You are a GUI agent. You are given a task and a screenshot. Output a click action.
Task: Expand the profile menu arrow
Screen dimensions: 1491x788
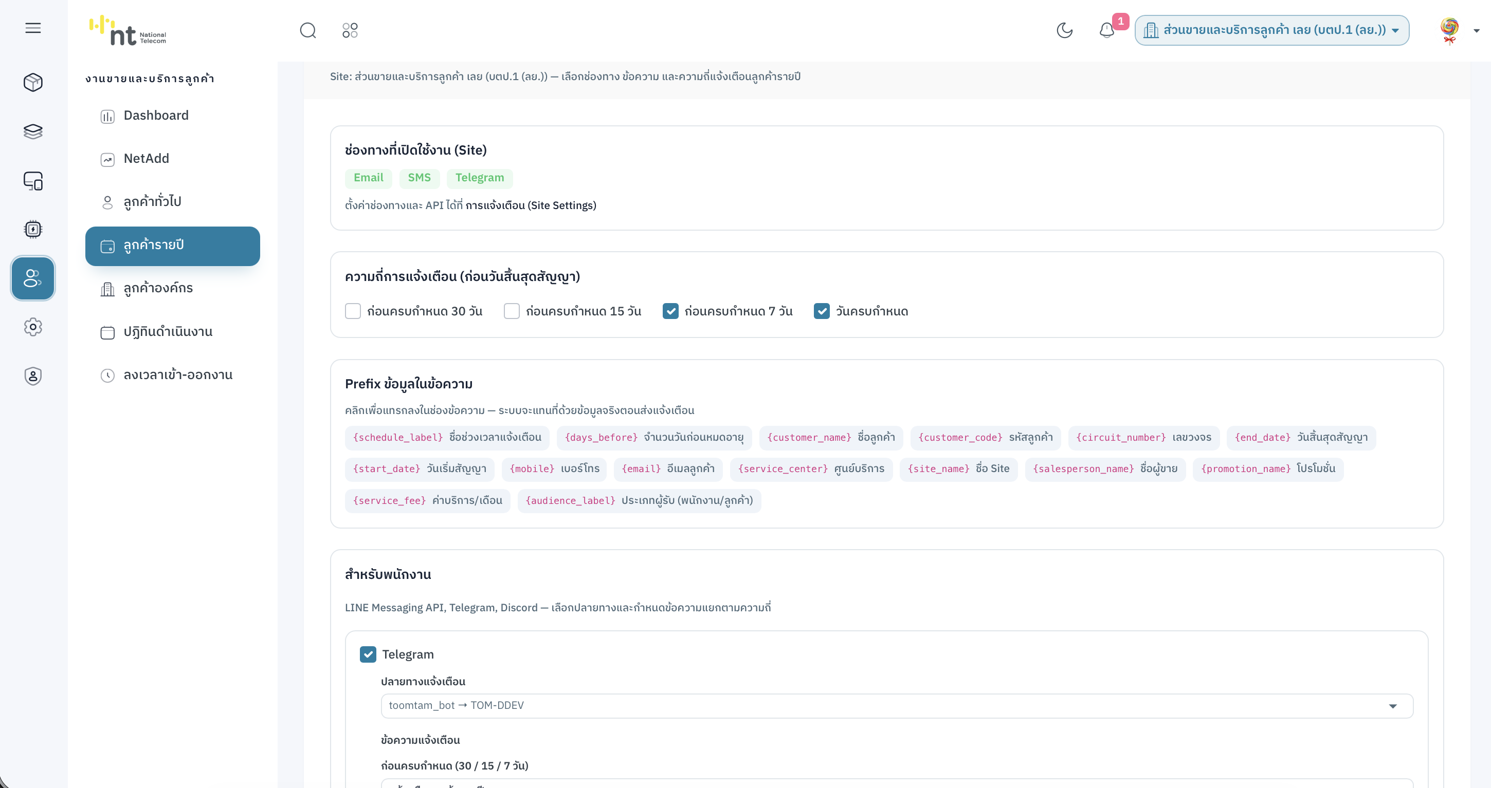1477,31
